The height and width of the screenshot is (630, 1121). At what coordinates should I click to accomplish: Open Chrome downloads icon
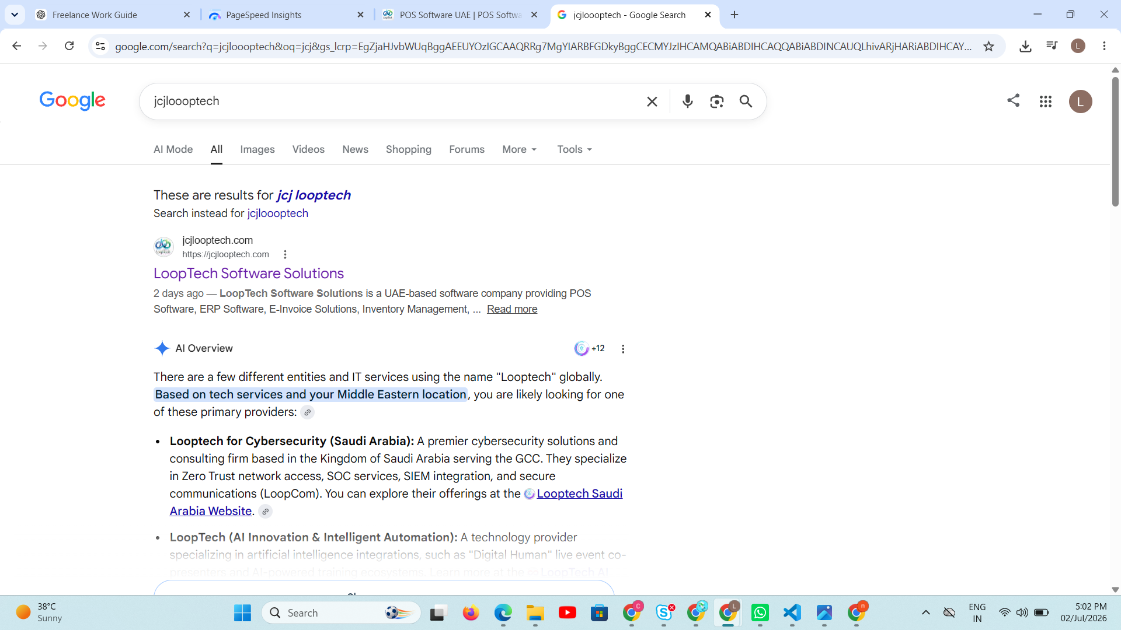click(1025, 46)
